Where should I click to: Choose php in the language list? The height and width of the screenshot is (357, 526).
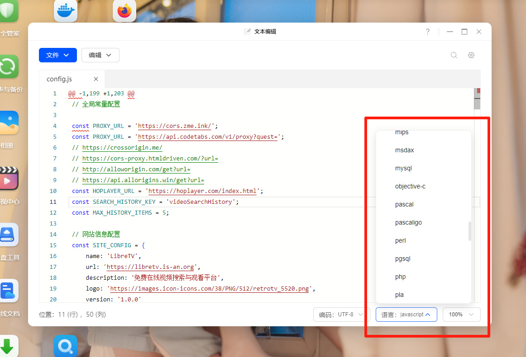401,277
